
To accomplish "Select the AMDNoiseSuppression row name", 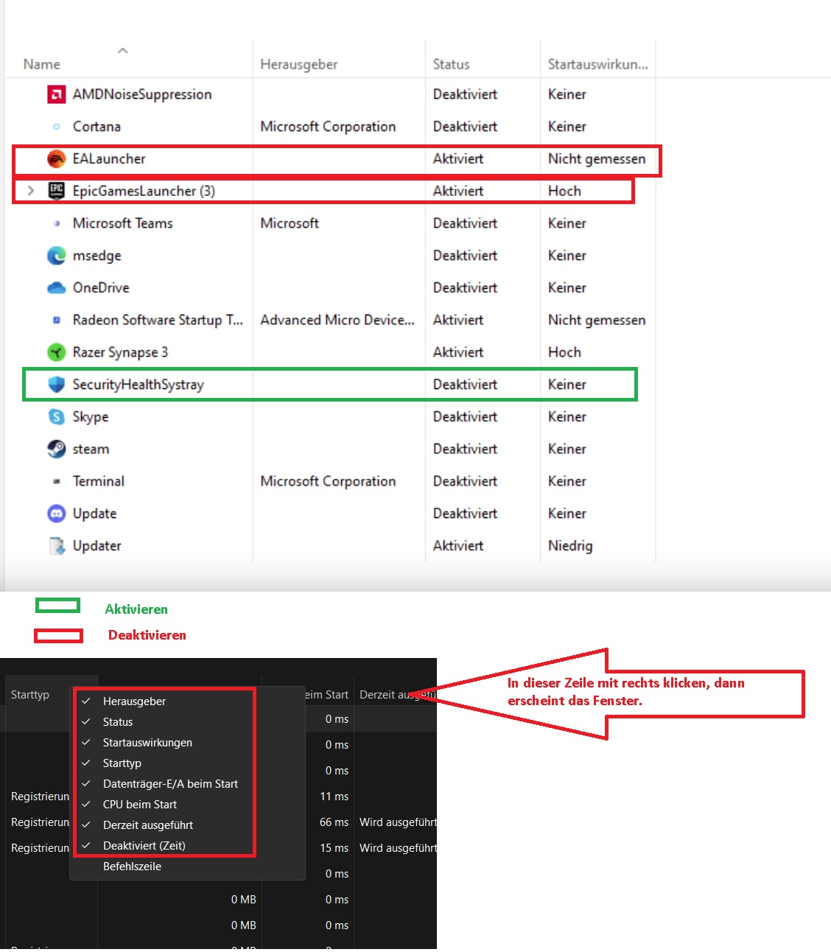I will 142,94.
